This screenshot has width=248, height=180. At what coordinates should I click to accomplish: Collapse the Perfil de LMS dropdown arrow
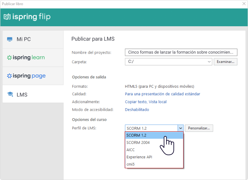(180, 128)
